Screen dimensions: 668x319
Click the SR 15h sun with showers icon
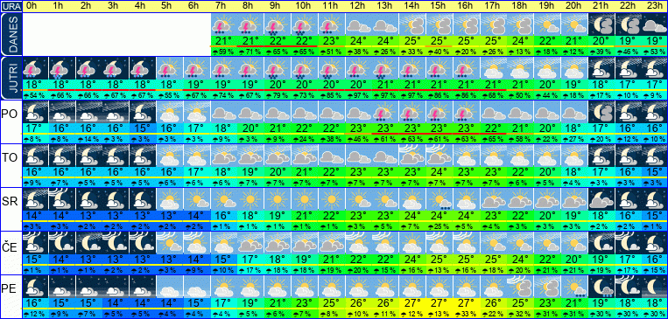[439, 199]
